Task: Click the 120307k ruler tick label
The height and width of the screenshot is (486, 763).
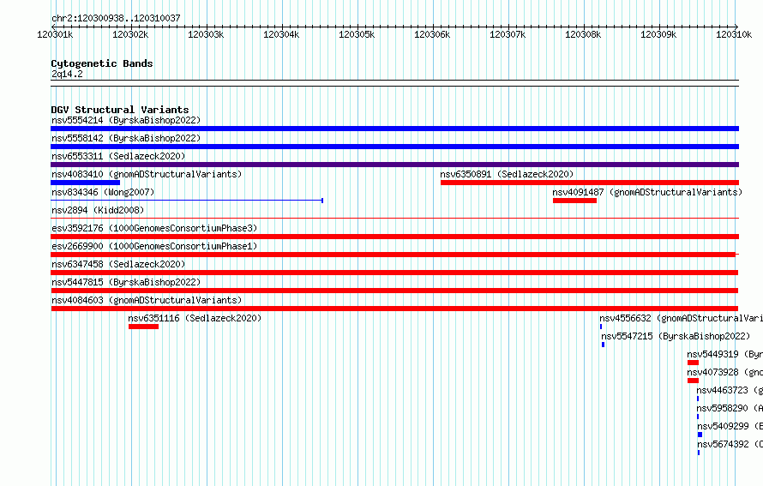Action: 508,34
